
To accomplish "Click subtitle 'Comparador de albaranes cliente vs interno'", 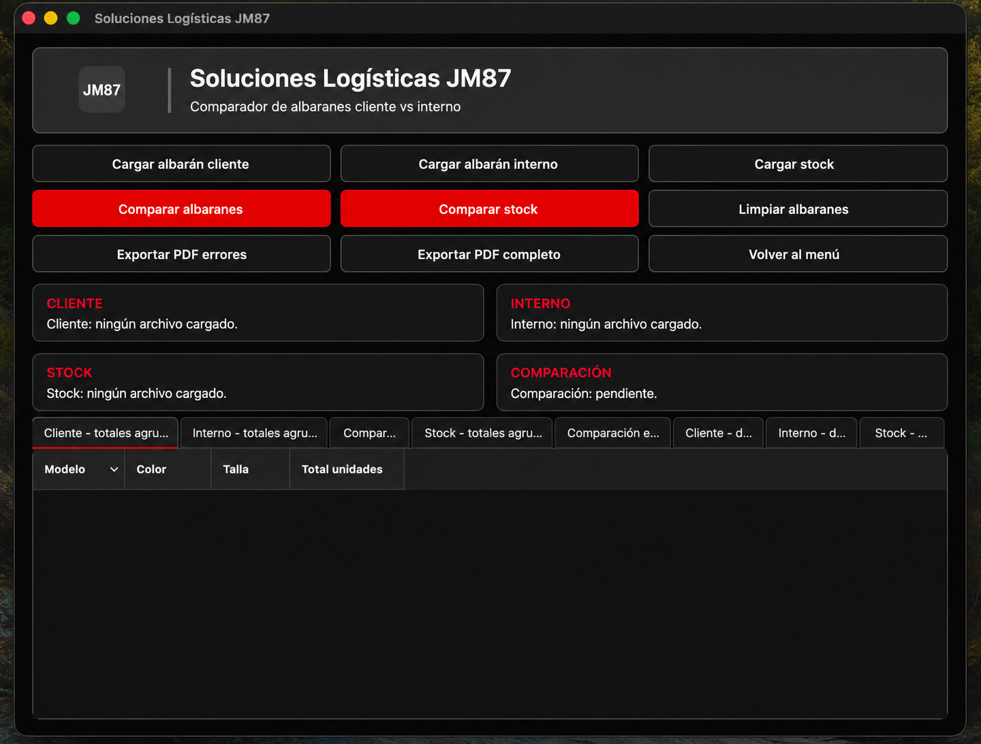I will 325,107.
